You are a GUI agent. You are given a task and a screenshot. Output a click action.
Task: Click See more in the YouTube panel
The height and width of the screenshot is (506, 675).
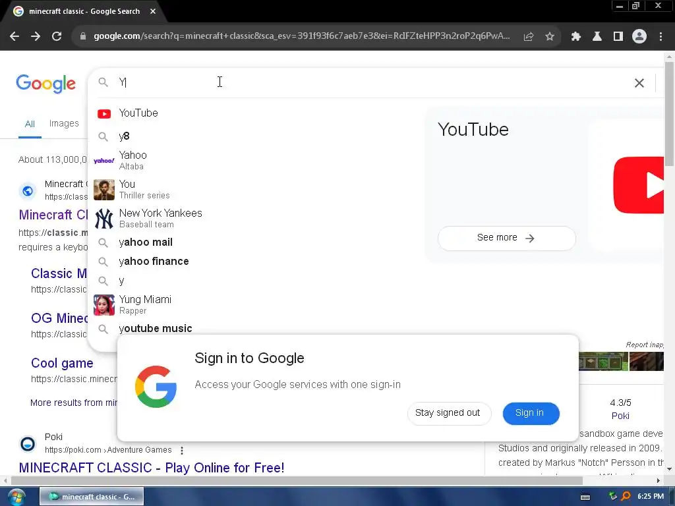[506, 238]
